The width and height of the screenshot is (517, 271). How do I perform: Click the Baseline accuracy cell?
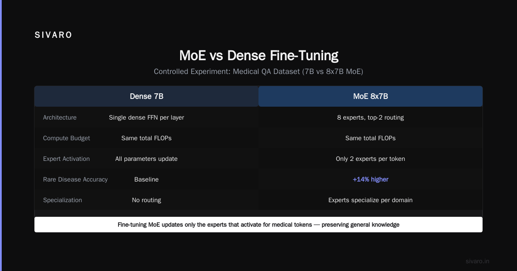[146, 179]
